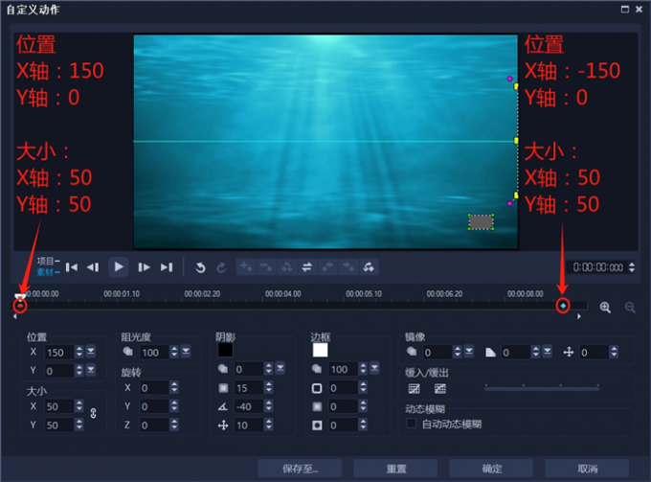Open the black shadow color swatch

[225, 350]
